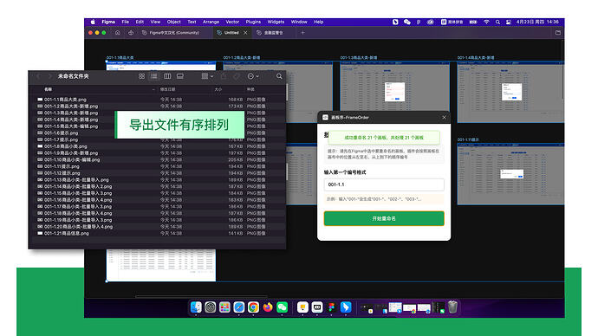
Task: Open Chrome from the Dock
Action: pos(253,307)
